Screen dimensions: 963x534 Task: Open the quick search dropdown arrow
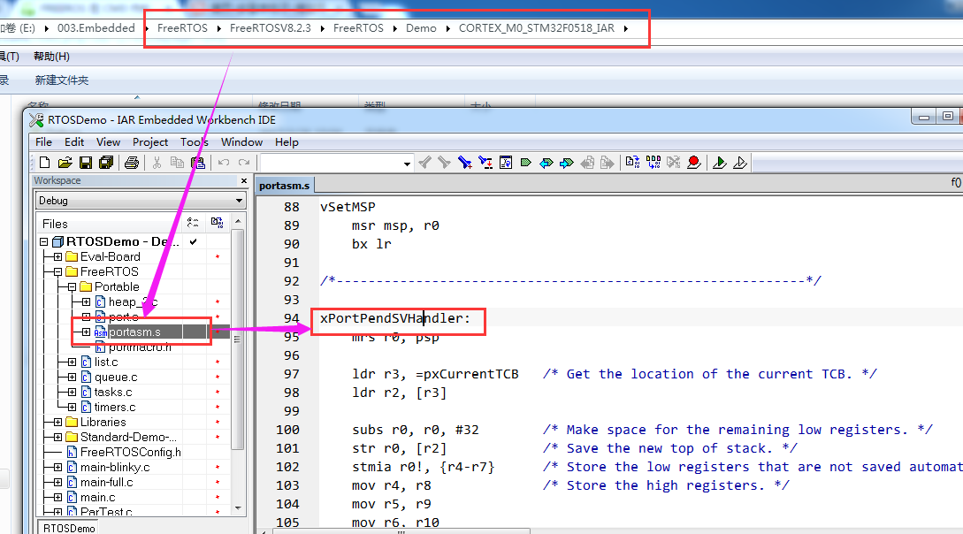[x=407, y=164]
